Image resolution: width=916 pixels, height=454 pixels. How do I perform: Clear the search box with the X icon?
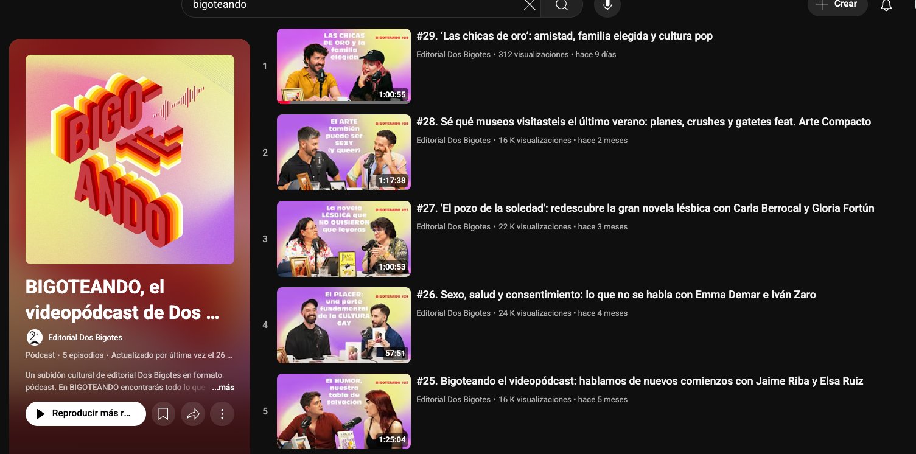tap(530, 5)
